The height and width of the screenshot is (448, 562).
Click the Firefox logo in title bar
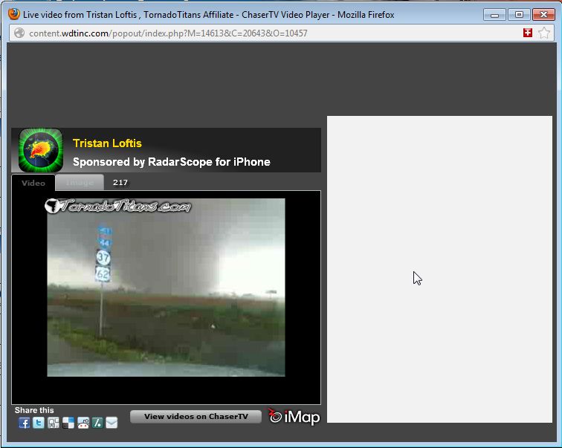(x=14, y=14)
